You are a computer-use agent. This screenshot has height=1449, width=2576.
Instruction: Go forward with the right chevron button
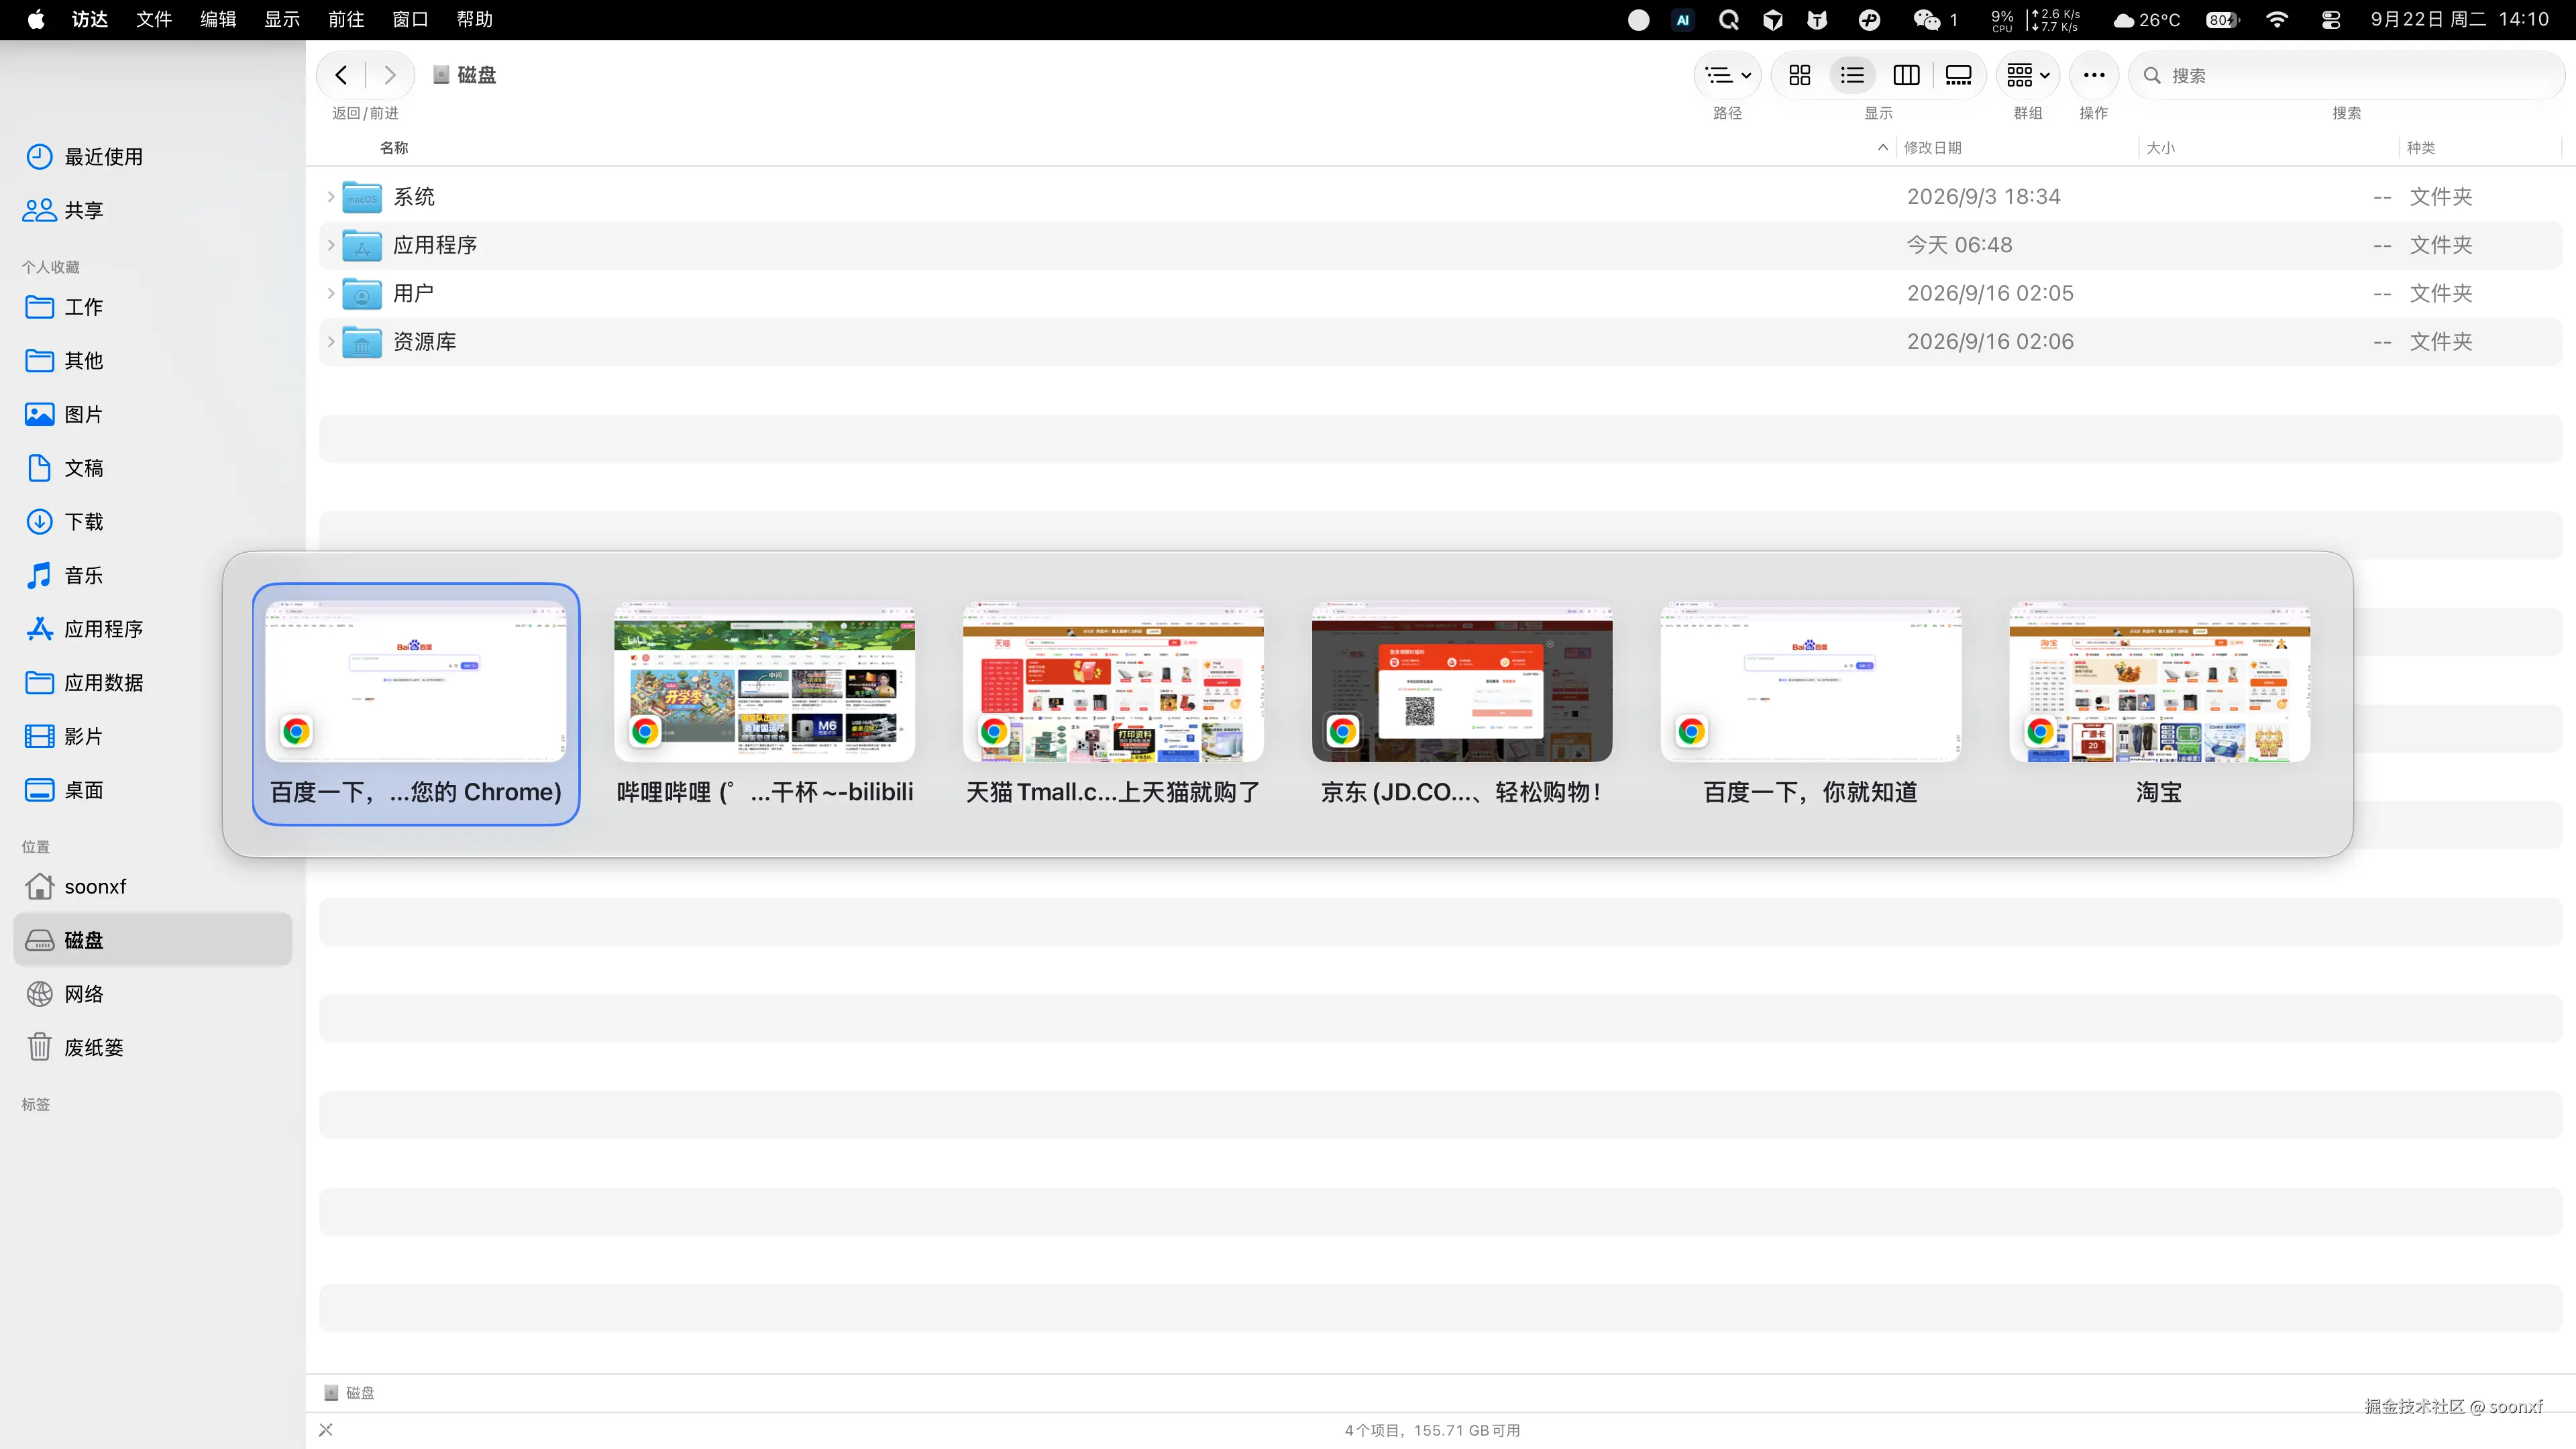point(390,75)
